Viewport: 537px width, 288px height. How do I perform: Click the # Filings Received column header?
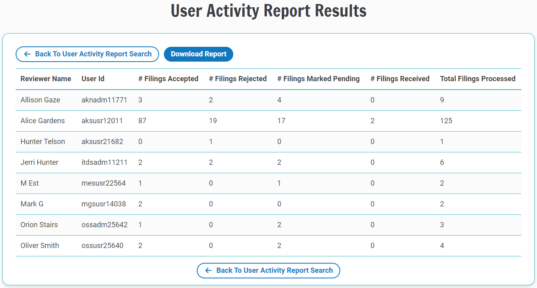coord(400,79)
